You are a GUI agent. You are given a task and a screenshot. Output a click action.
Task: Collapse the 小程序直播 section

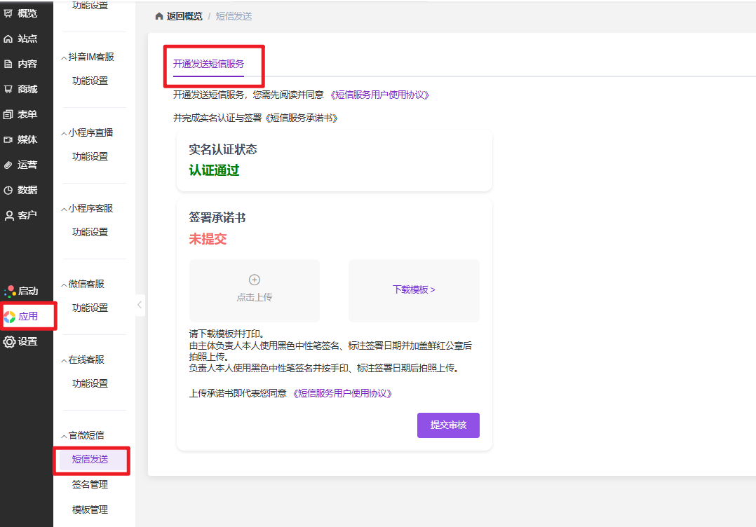(x=64, y=133)
